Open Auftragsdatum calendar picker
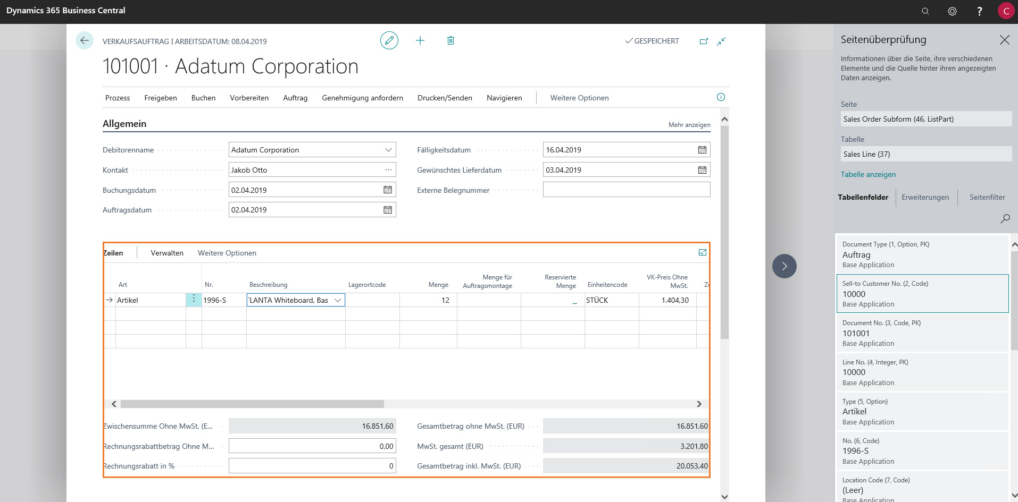The width and height of the screenshot is (1018, 502). (x=388, y=210)
